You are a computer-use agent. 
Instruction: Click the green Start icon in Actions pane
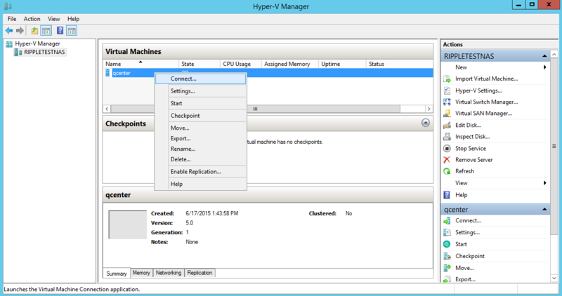point(447,245)
